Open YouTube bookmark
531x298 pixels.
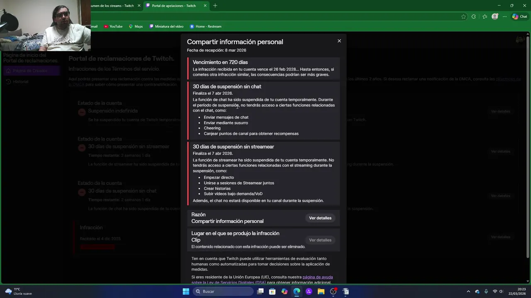[x=113, y=26]
